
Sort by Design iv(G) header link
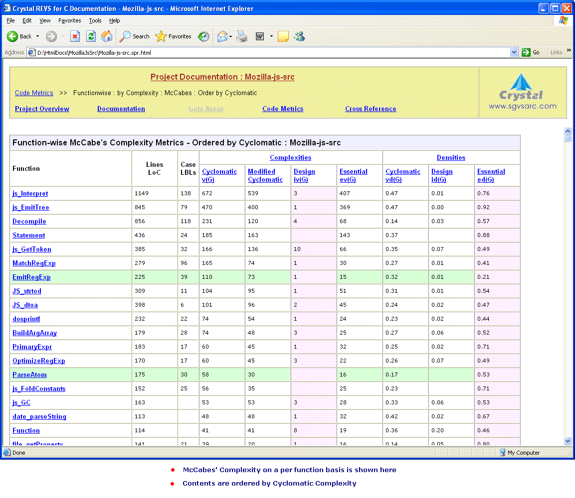(304, 175)
